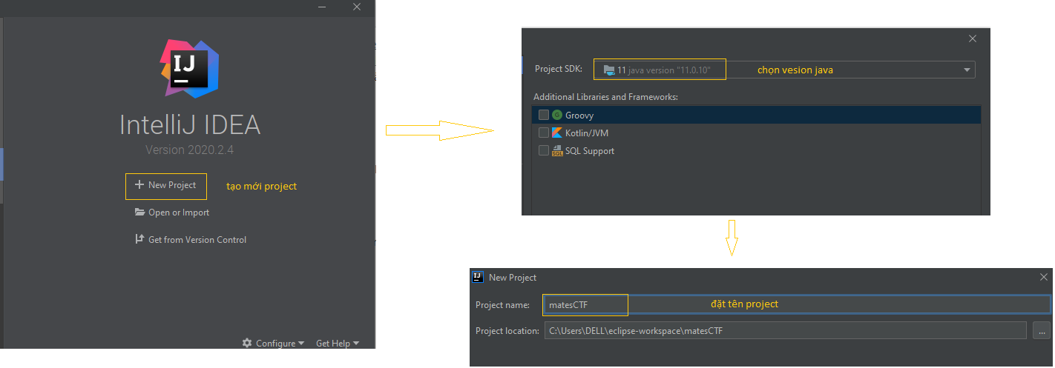This screenshot has height=368, width=1055.
Task: Click the folder icon for Open or Import
Action: coord(139,213)
